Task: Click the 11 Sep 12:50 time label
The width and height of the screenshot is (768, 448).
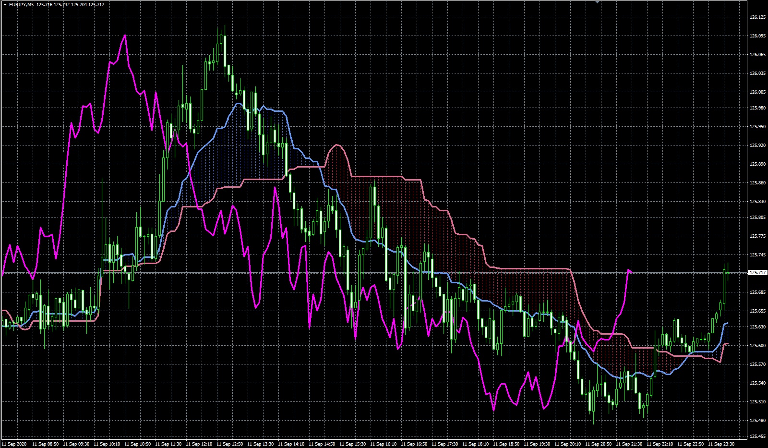Action: [x=229, y=444]
